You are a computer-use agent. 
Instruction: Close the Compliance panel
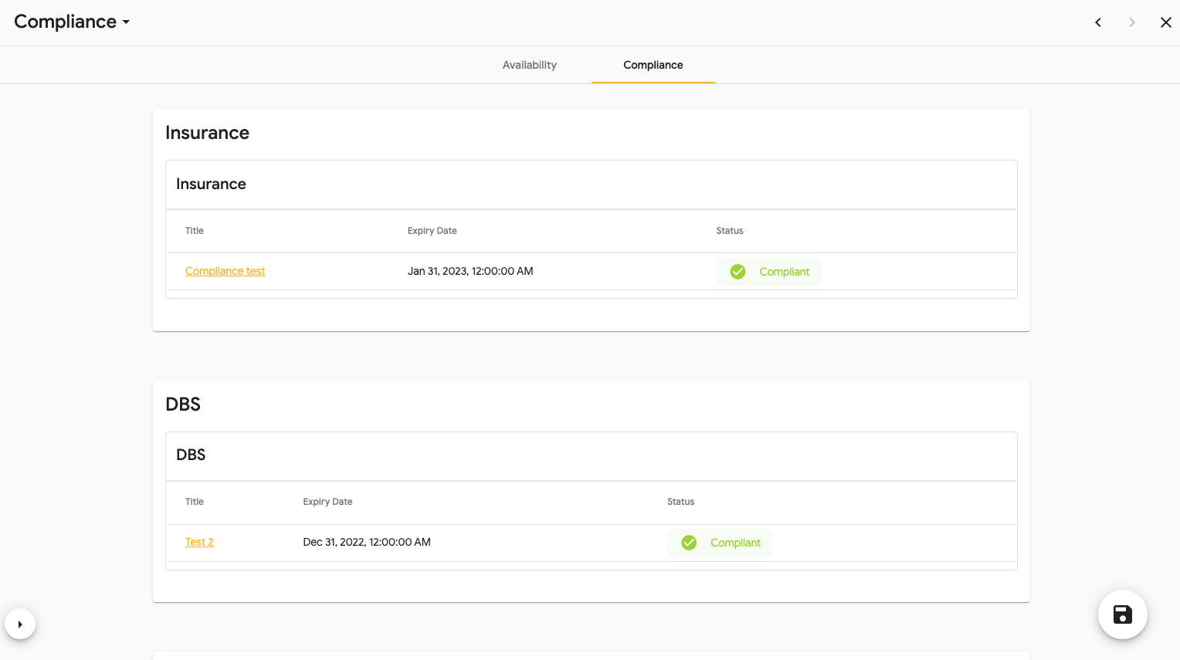tap(1166, 22)
